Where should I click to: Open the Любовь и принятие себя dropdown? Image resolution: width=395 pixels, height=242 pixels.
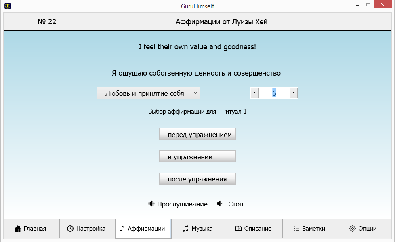pyautogui.click(x=148, y=93)
